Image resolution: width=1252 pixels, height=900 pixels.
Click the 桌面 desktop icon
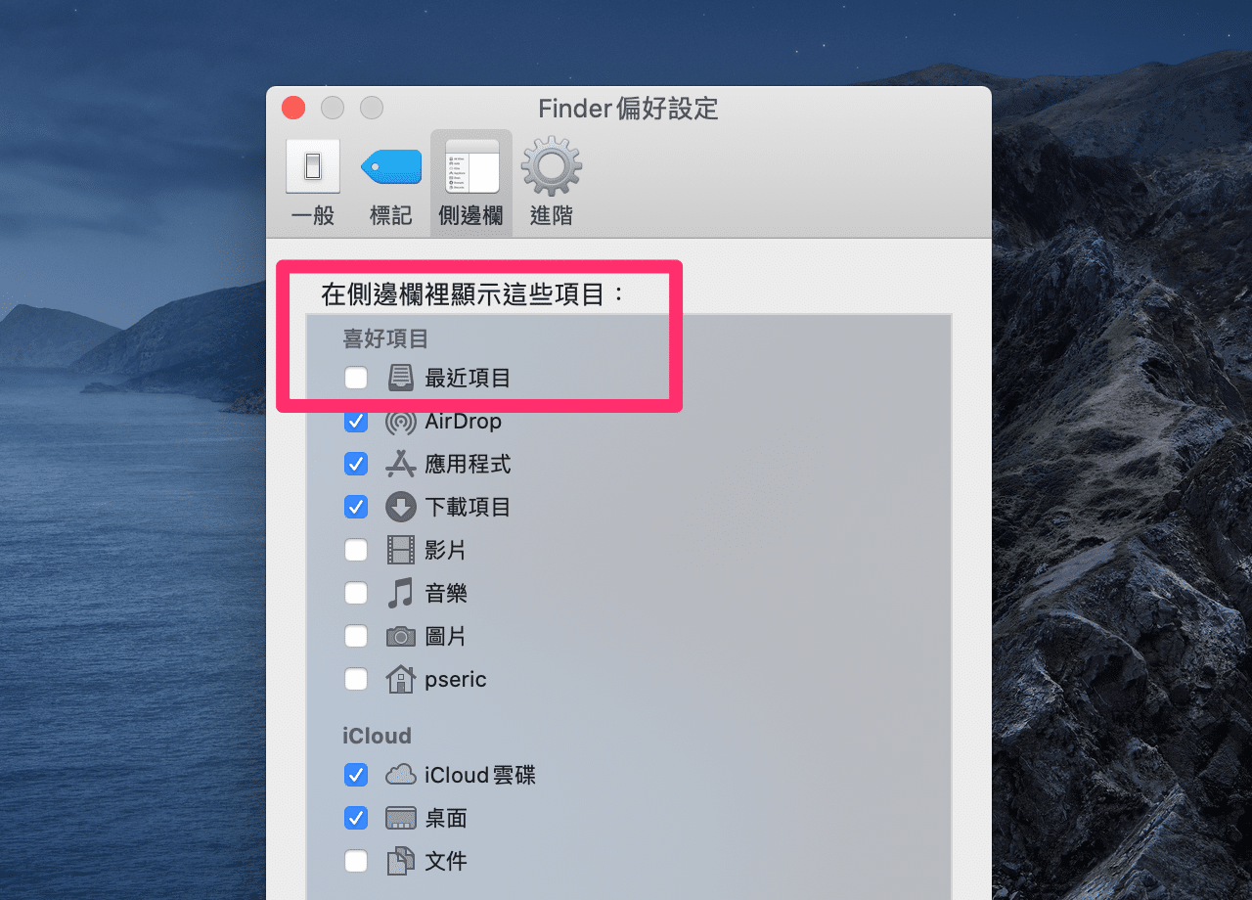click(401, 818)
